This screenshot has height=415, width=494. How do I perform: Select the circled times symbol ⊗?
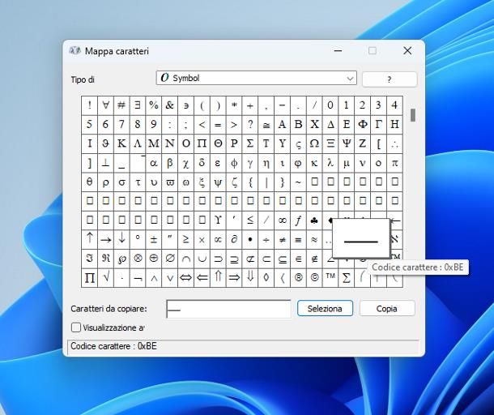pos(138,259)
